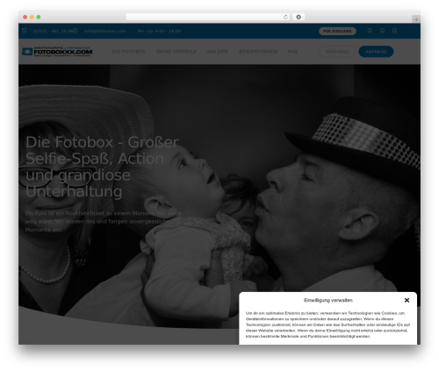This screenshot has width=439, height=371.
Task: Open a new browser tab with plus
Action: 416,19
